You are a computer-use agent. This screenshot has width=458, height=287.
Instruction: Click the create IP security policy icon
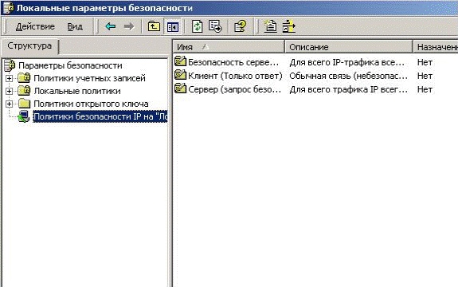pos(271,26)
